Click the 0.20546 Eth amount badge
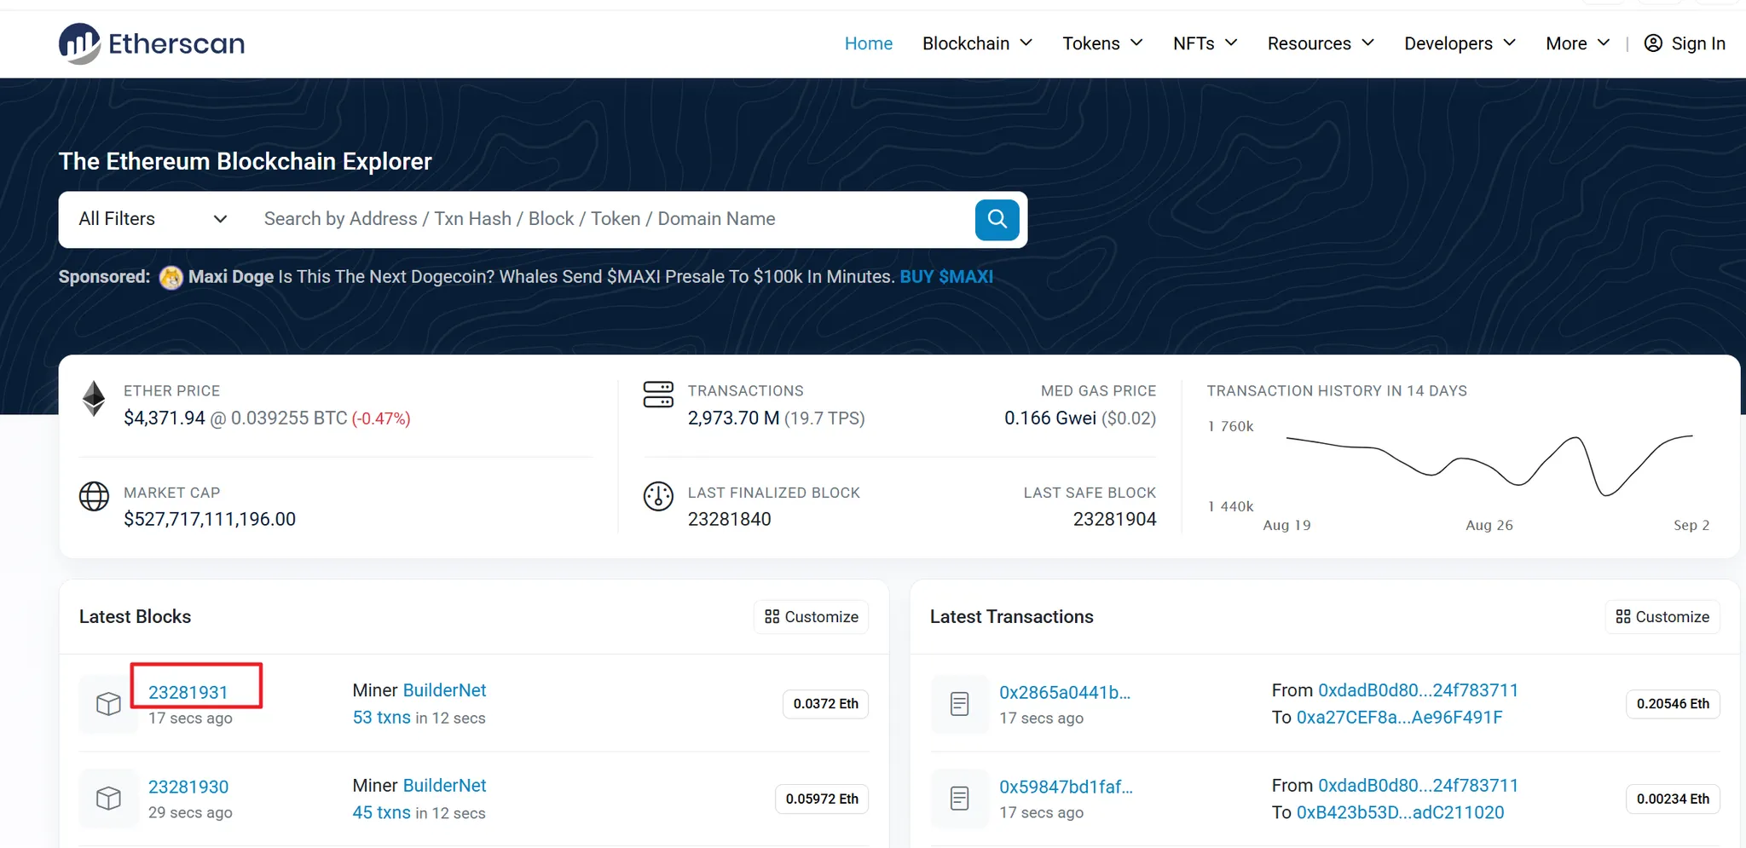The image size is (1746, 848). pyautogui.click(x=1673, y=704)
